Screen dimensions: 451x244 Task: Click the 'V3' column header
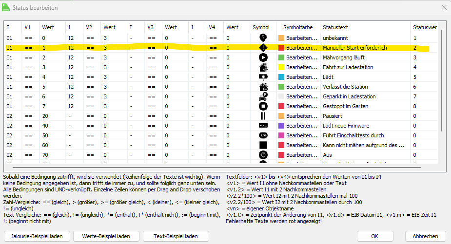click(154, 27)
